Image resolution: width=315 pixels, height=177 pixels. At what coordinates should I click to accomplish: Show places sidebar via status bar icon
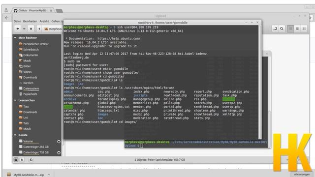tap(16, 160)
